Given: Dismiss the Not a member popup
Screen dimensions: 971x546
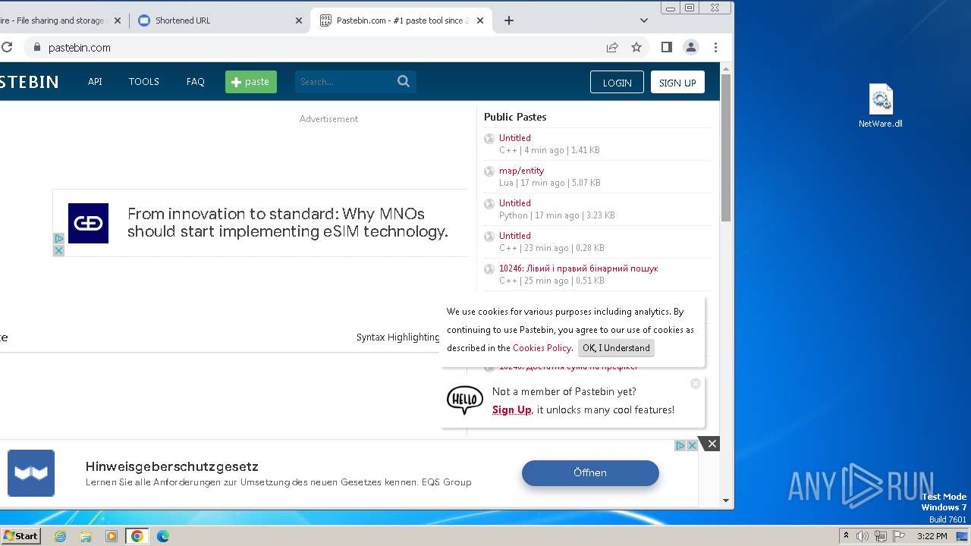Looking at the screenshot, I should (x=696, y=384).
